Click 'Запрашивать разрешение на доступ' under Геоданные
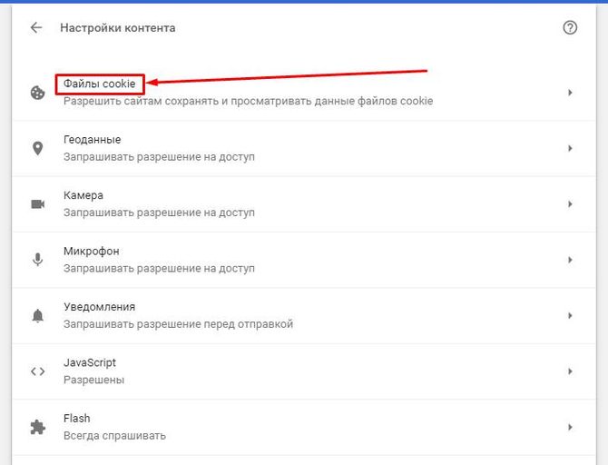The image size is (608, 465). point(159,157)
